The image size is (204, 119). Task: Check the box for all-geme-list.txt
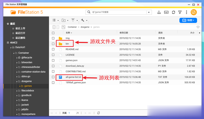(53, 77)
